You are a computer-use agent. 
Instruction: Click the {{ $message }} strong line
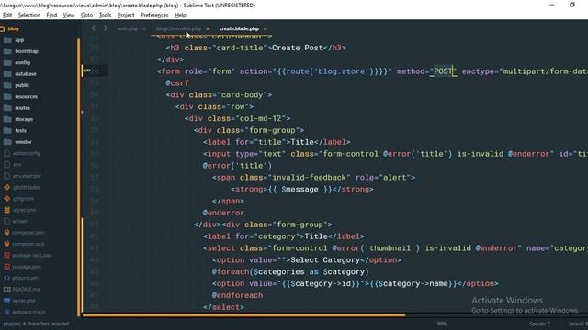click(x=302, y=190)
